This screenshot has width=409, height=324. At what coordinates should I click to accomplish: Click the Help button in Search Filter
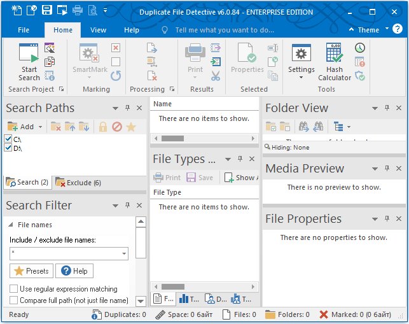(x=74, y=271)
